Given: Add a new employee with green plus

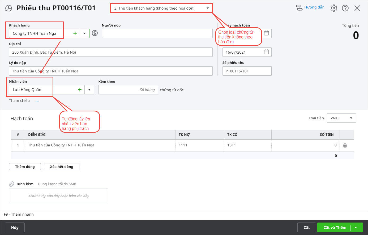Looking at the screenshot, I should 80,90.
